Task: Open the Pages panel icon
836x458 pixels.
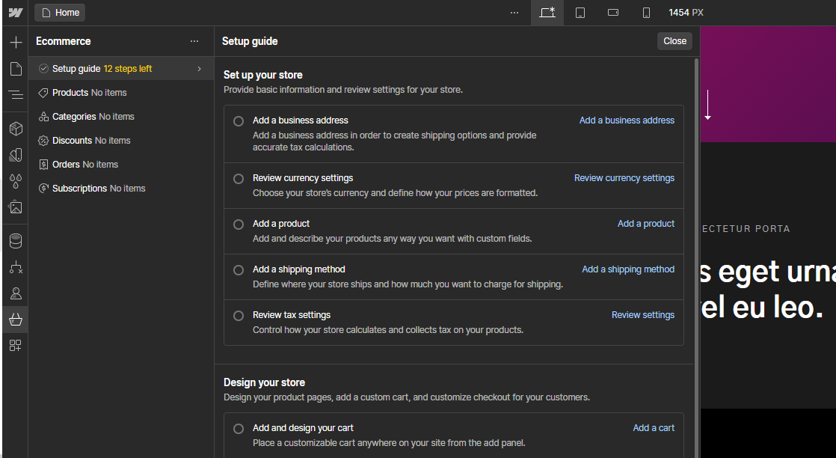Action: [x=15, y=69]
